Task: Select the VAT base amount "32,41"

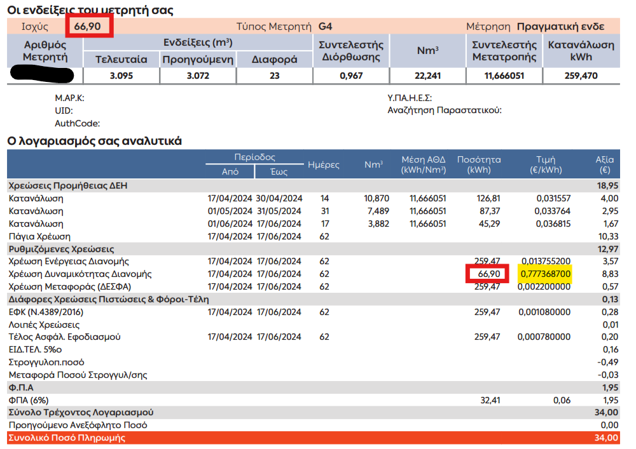Action: click(490, 400)
